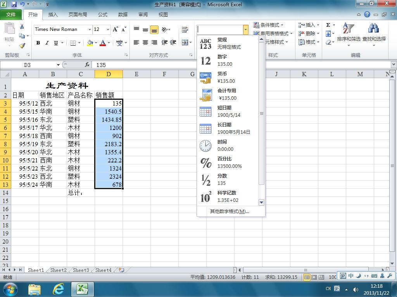Center text horizontally

coord(145,43)
